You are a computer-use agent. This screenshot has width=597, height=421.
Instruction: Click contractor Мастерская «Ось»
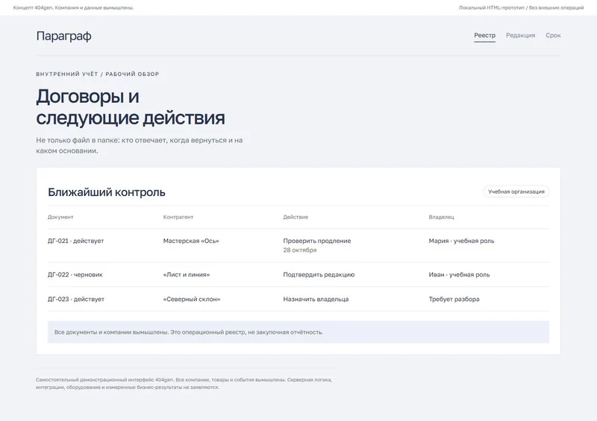pyautogui.click(x=191, y=241)
